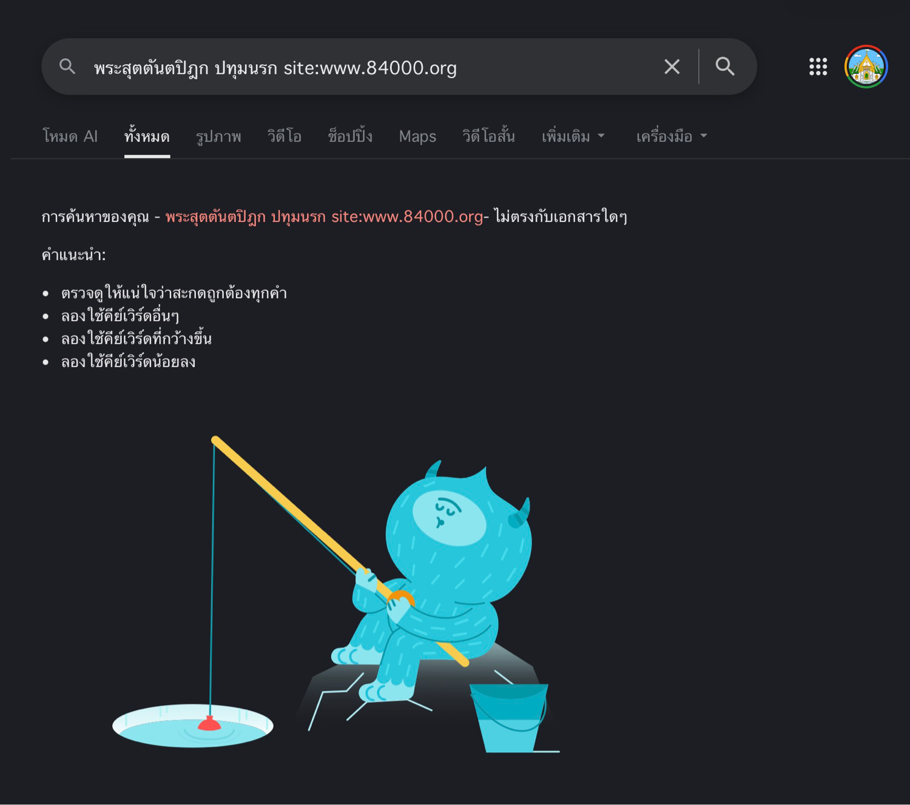The image size is (910, 805).
Task: Click the tip ลองใช้คีย์เวิร์ดที่กว้างขึ้น
Action: coord(136,339)
